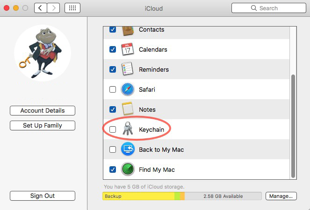Click the Keychain label text
The height and width of the screenshot is (210, 310).
tap(151, 129)
